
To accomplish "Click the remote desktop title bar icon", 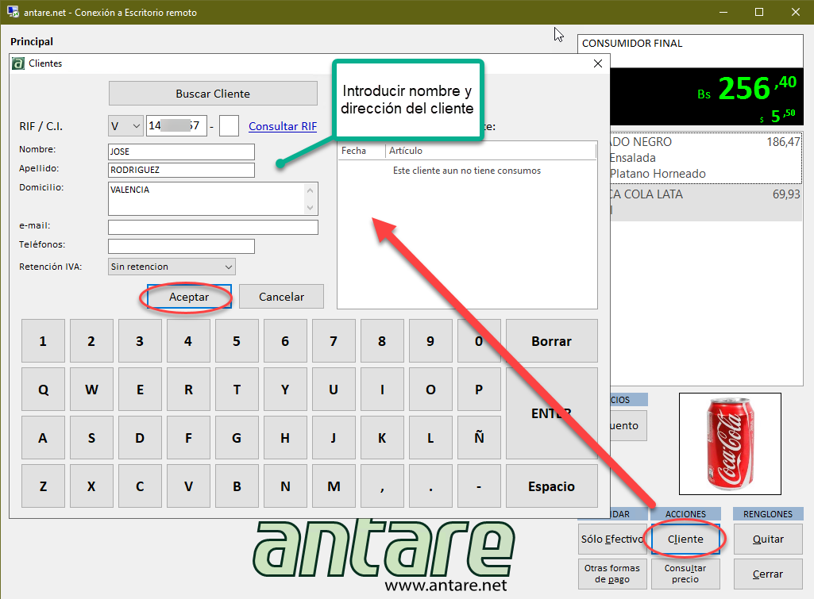I will point(14,13).
